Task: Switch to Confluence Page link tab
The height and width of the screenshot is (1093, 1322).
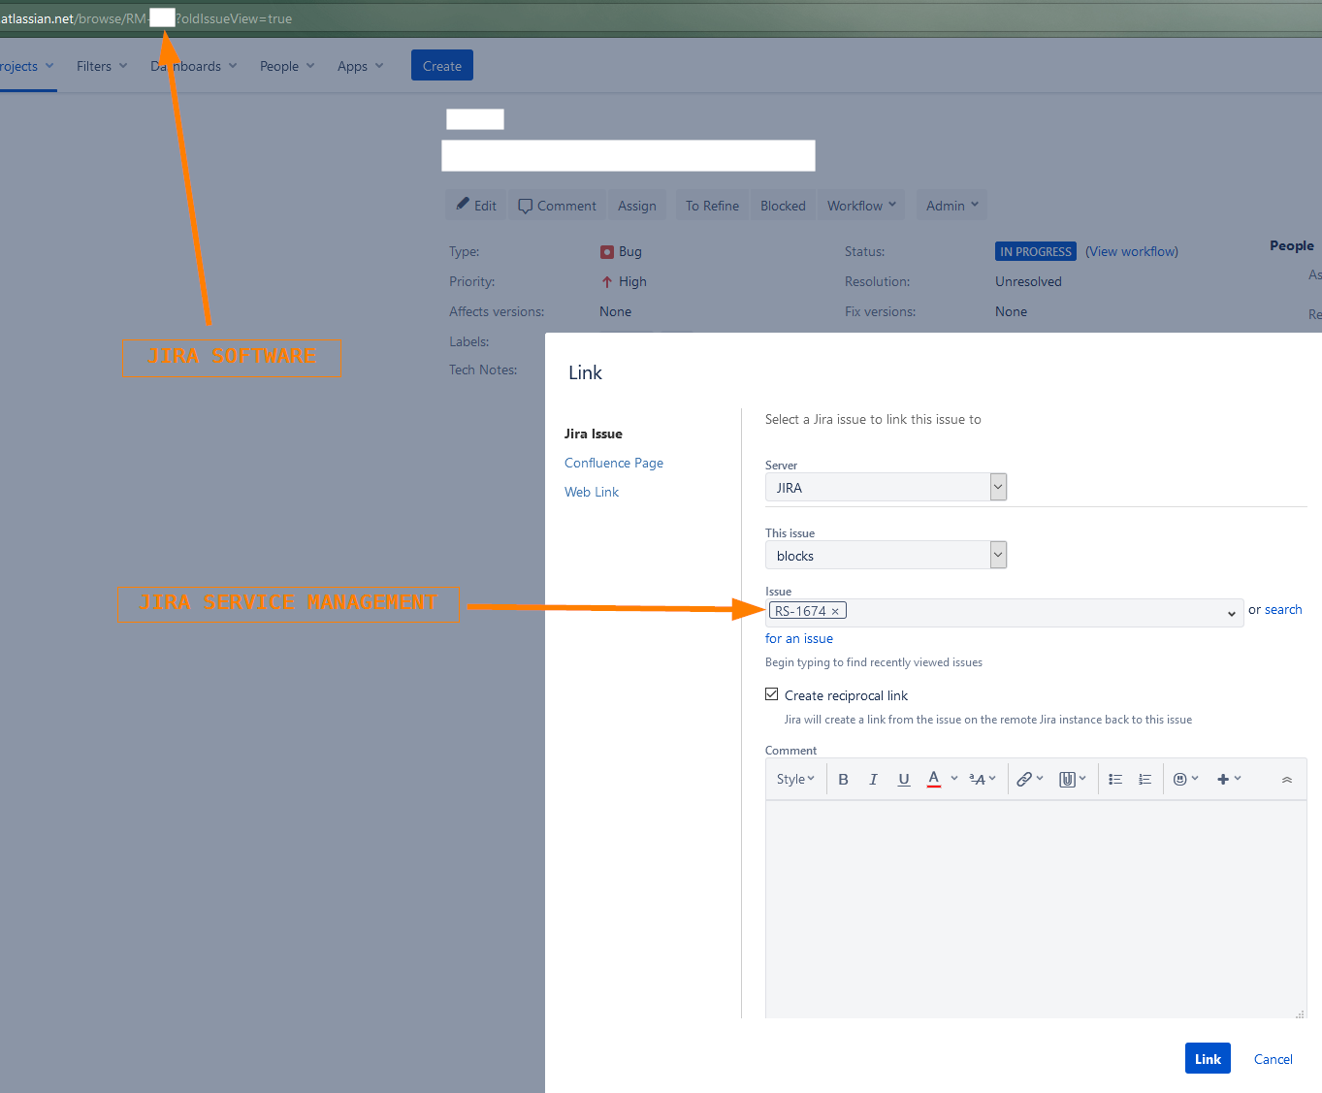Action: click(614, 463)
